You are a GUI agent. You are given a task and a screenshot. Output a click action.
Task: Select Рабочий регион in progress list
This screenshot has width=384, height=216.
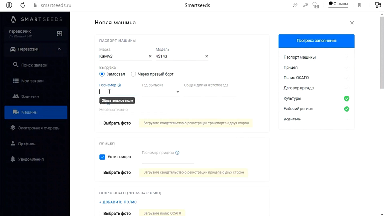(298, 109)
